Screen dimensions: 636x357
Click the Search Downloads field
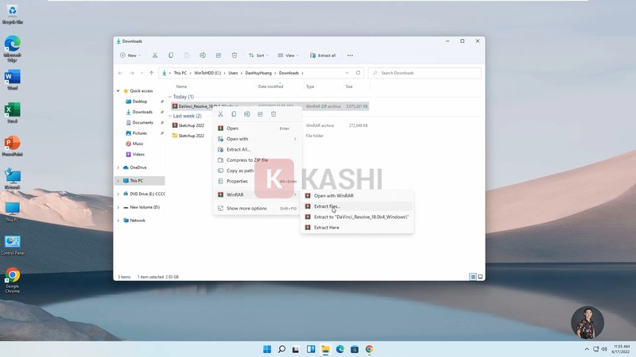[x=429, y=73]
